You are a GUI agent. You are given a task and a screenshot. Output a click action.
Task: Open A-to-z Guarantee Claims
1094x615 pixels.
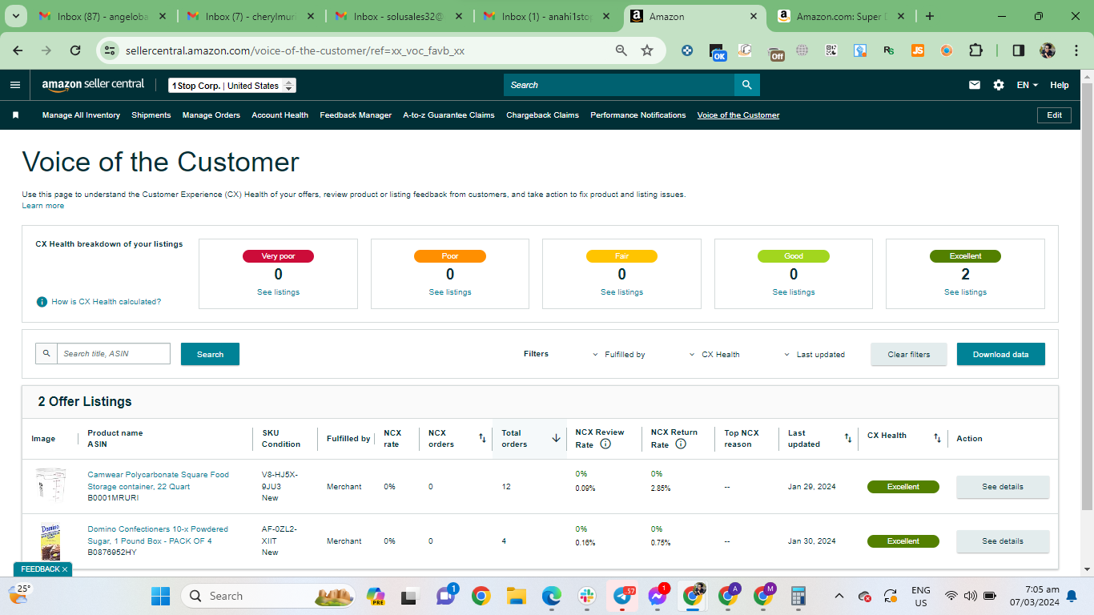pyautogui.click(x=448, y=115)
